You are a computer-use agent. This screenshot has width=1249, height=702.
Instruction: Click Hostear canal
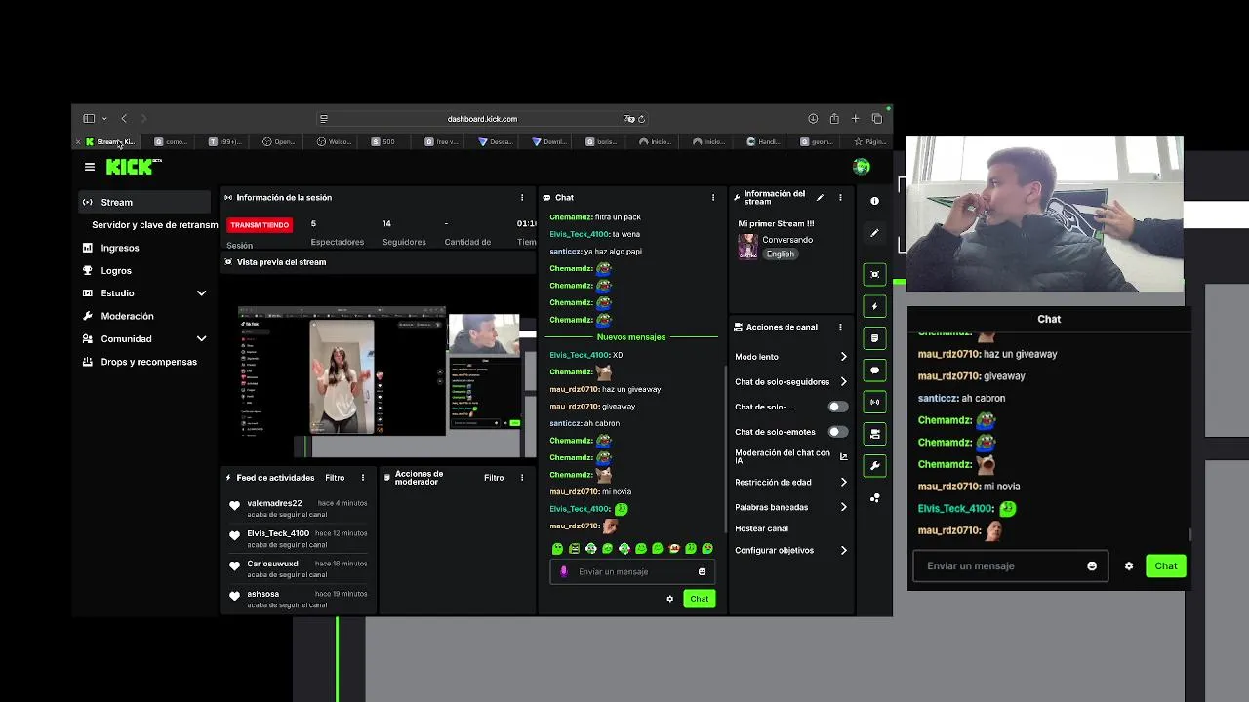click(761, 528)
